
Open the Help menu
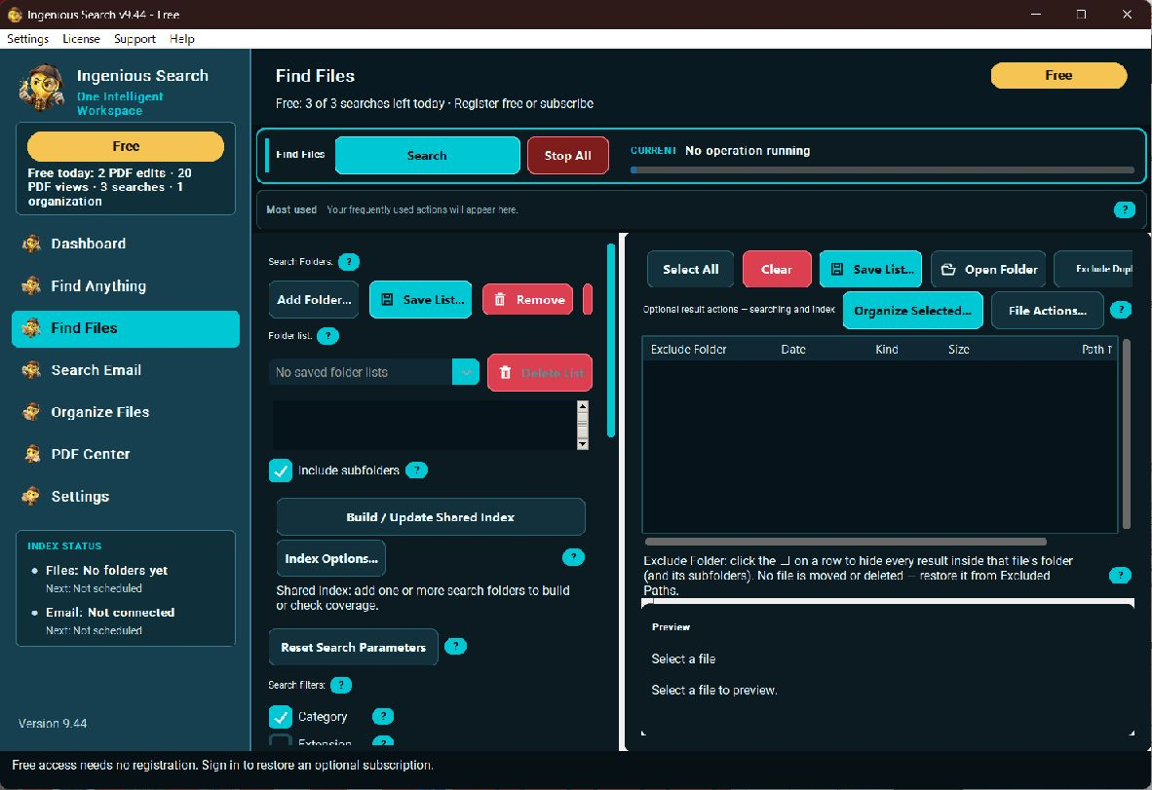click(x=182, y=39)
